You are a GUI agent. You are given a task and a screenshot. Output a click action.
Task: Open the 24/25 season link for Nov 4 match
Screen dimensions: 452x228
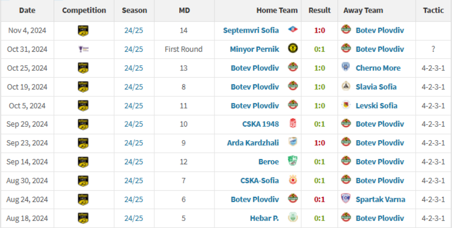click(x=134, y=30)
